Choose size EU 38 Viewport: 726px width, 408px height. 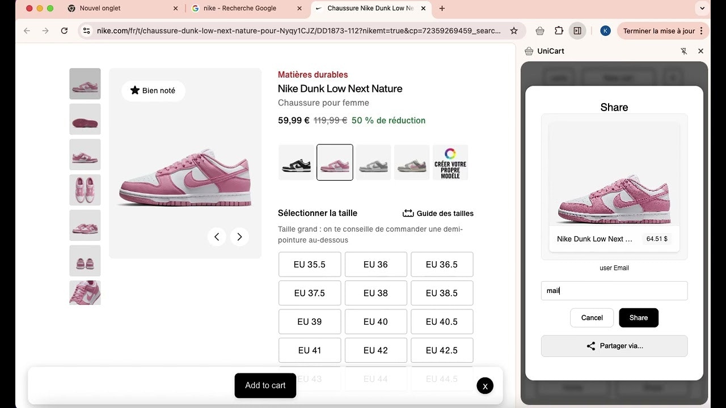[x=375, y=293]
